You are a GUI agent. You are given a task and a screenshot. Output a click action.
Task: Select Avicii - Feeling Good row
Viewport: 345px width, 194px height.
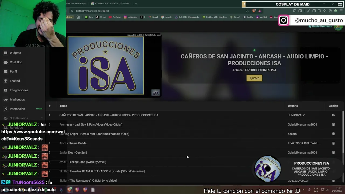(194, 162)
